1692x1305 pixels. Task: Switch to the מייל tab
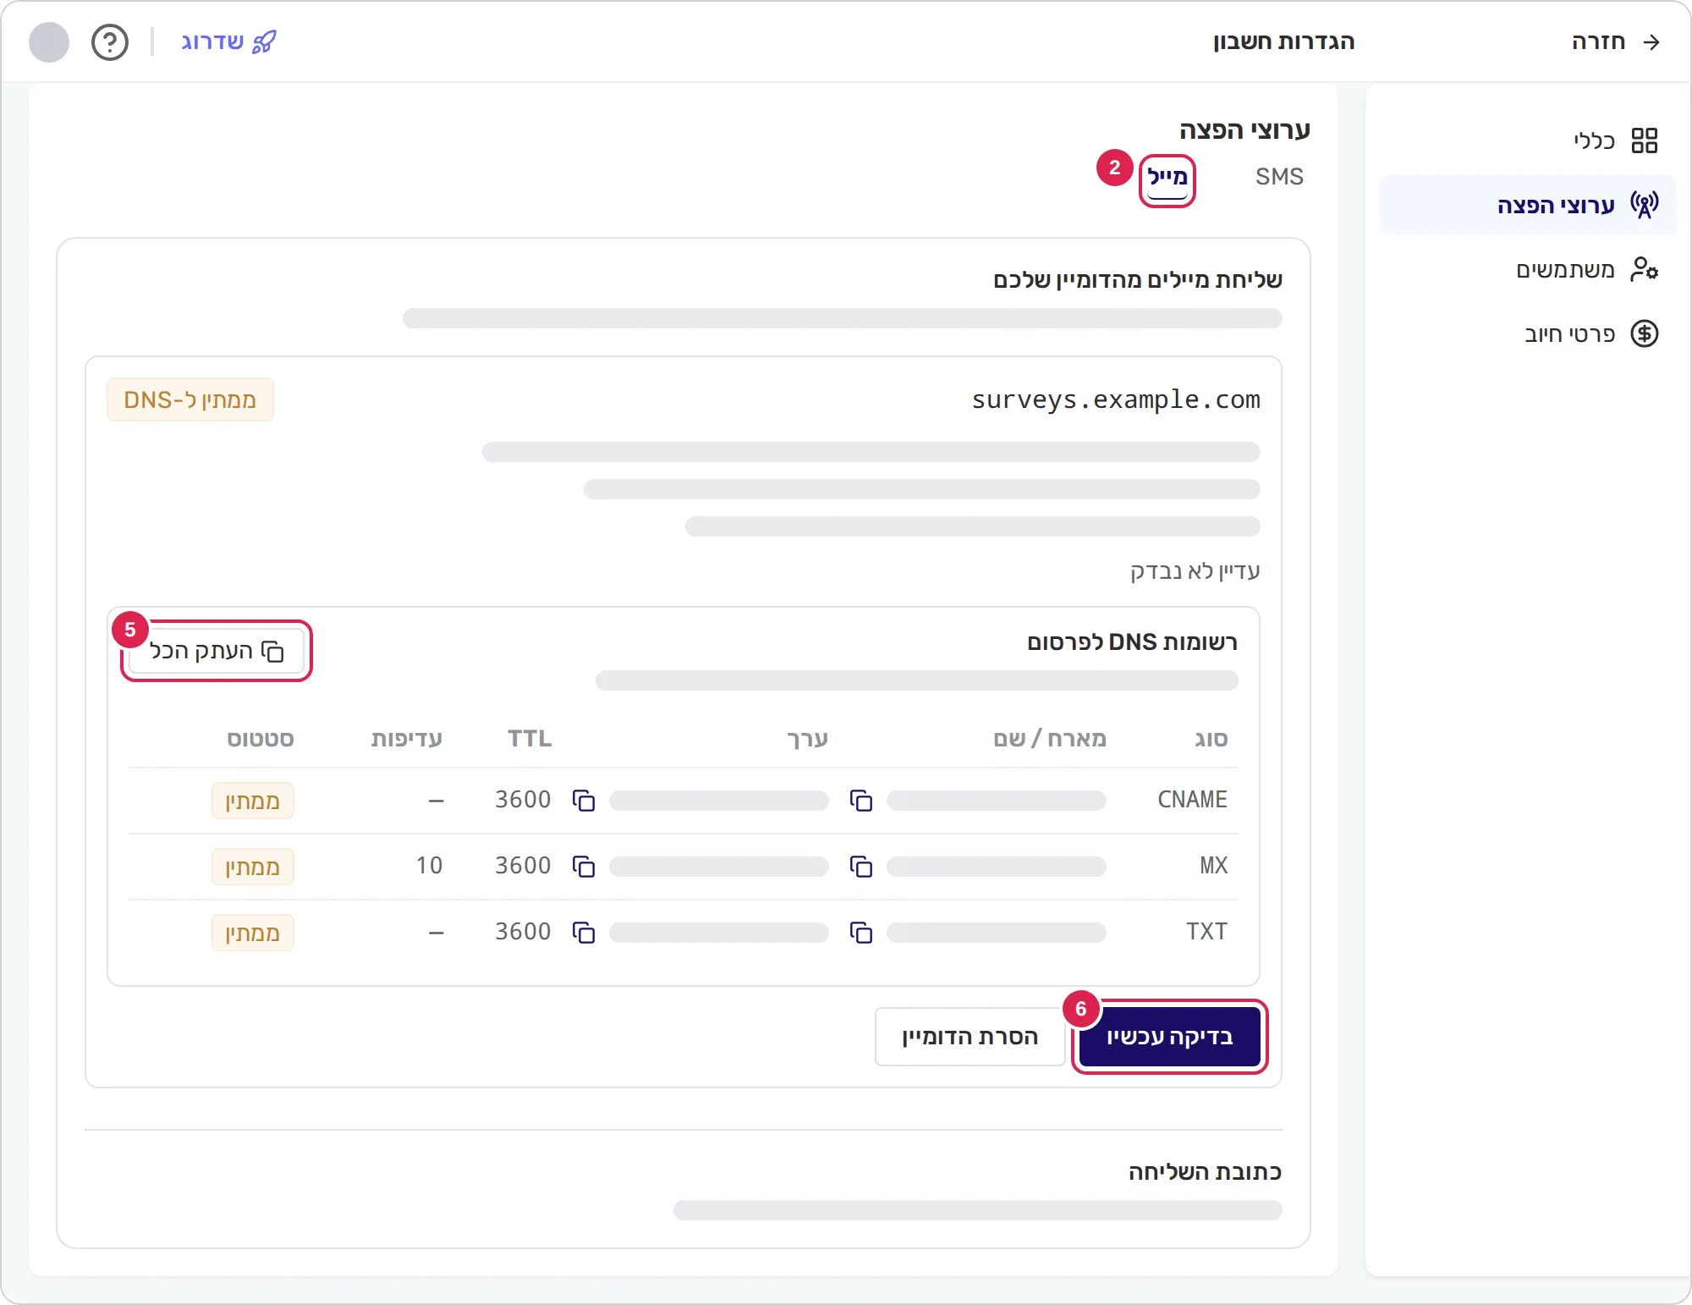(1167, 178)
